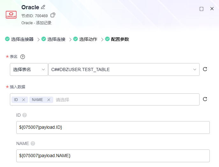The image size is (219, 167).
Task: Go to the 选择动作 step
Action: coord(85,39)
